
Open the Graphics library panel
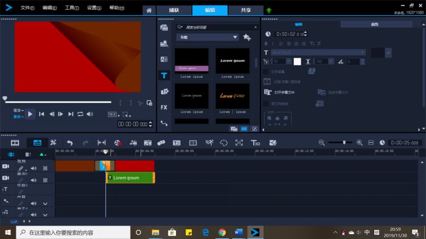(x=164, y=92)
